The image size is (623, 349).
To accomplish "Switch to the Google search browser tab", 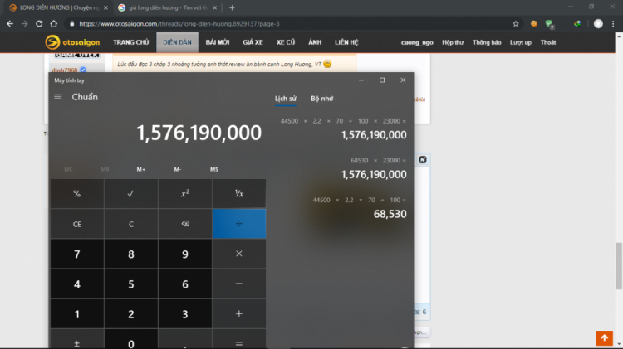I will (x=167, y=7).
